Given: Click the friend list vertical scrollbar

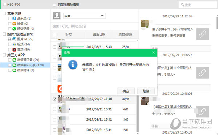Looking at the screenshot, I should tap(138, 114).
